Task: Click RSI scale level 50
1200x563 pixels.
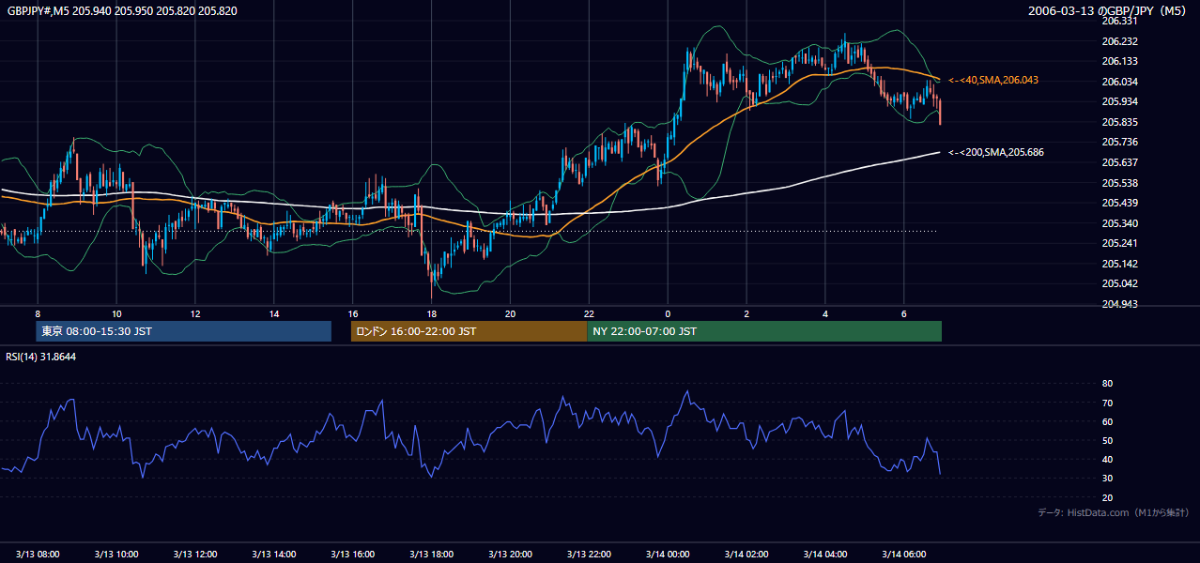Action: click(x=1107, y=440)
